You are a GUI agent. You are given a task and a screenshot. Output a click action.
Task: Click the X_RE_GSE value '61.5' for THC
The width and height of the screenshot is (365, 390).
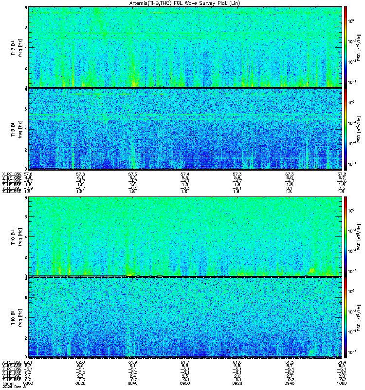[x=289, y=362]
